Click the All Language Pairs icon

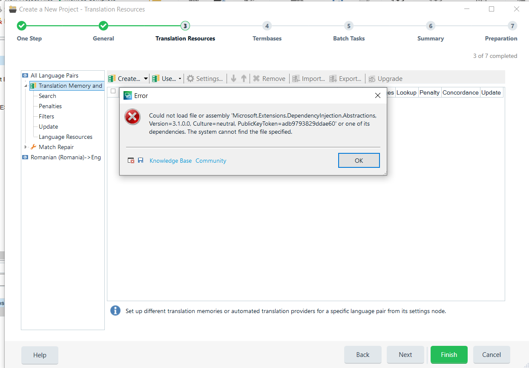coord(26,75)
